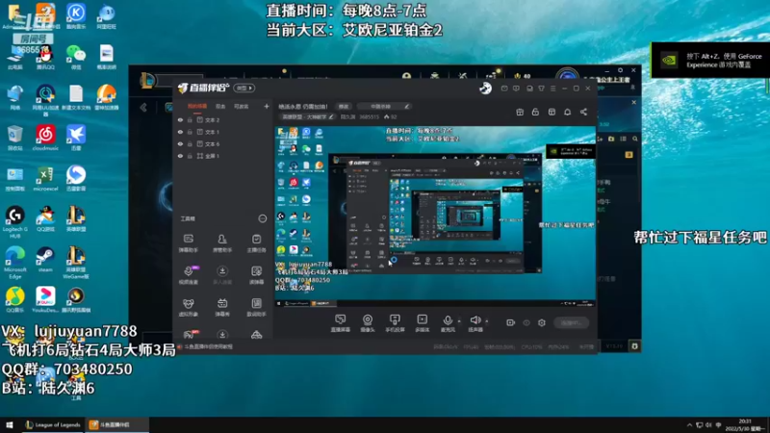The image size is (770, 433).
Task: Toggle visibility of layer 全屏 1
Action: [180, 156]
